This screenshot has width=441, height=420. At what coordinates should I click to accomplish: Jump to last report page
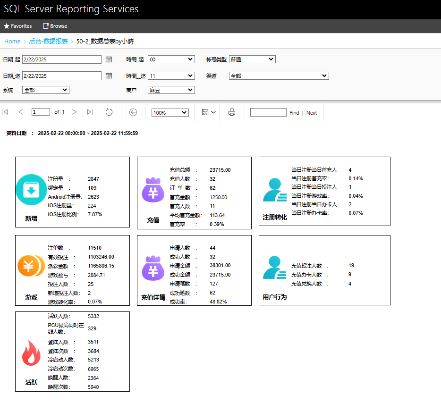(x=90, y=112)
